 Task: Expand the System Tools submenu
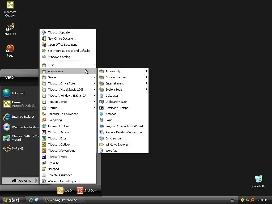click(x=123, y=90)
